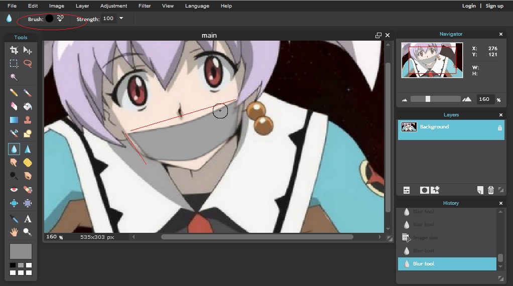Select the Bloat tool

point(14,203)
